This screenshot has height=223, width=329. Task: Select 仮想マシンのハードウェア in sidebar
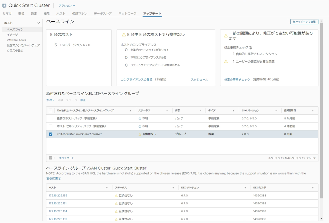(x=23, y=45)
